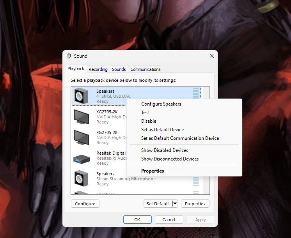Choose Disable from the context menu
The image size is (291, 238).
(149, 121)
